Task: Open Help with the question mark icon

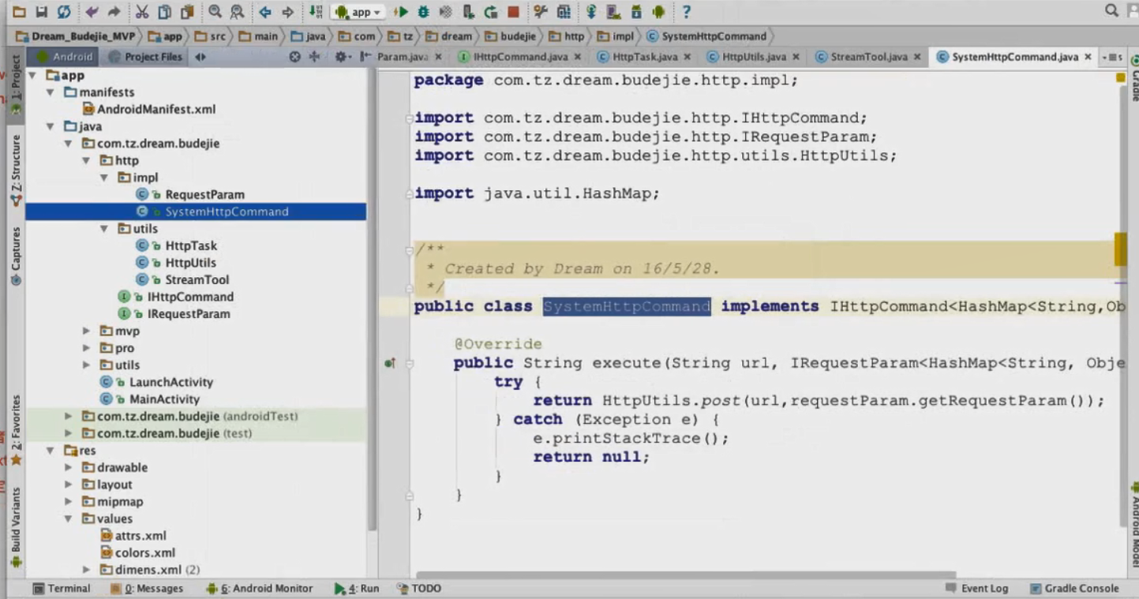Action: pos(686,12)
